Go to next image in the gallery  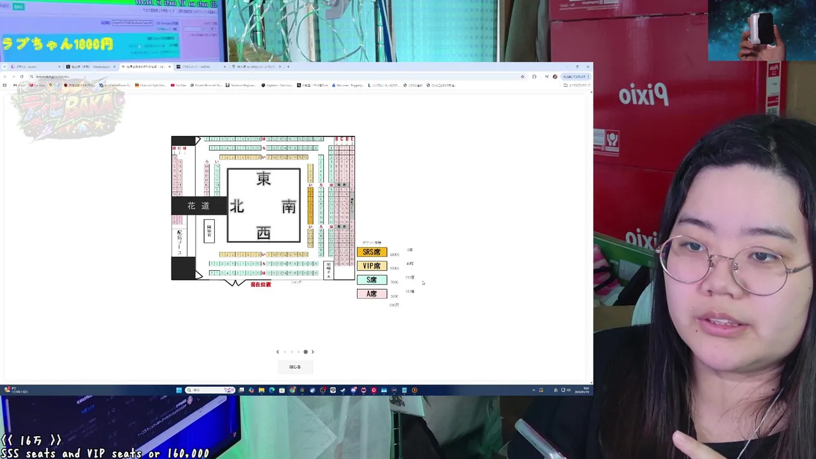click(312, 352)
